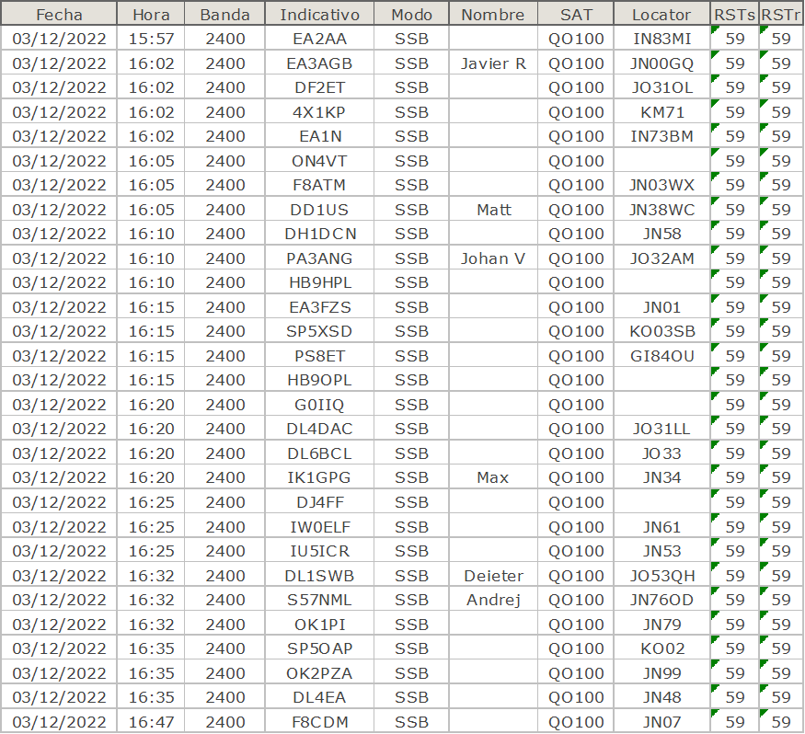This screenshot has height=734, width=805.
Task: Click the Fecha column header
Action: [x=59, y=15]
